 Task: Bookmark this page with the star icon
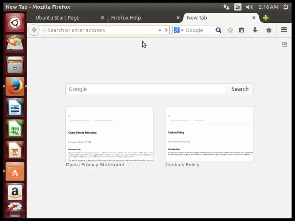click(x=230, y=30)
